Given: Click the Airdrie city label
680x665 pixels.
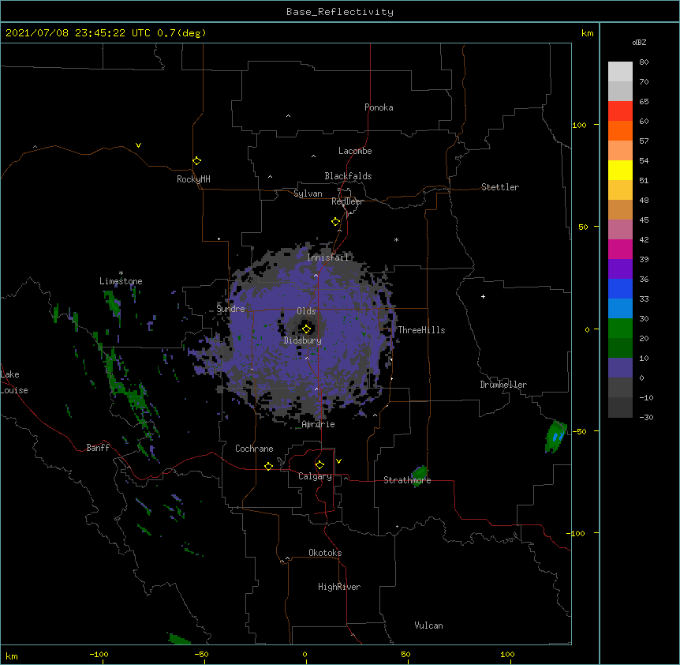Looking at the screenshot, I should (x=319, y=424).
